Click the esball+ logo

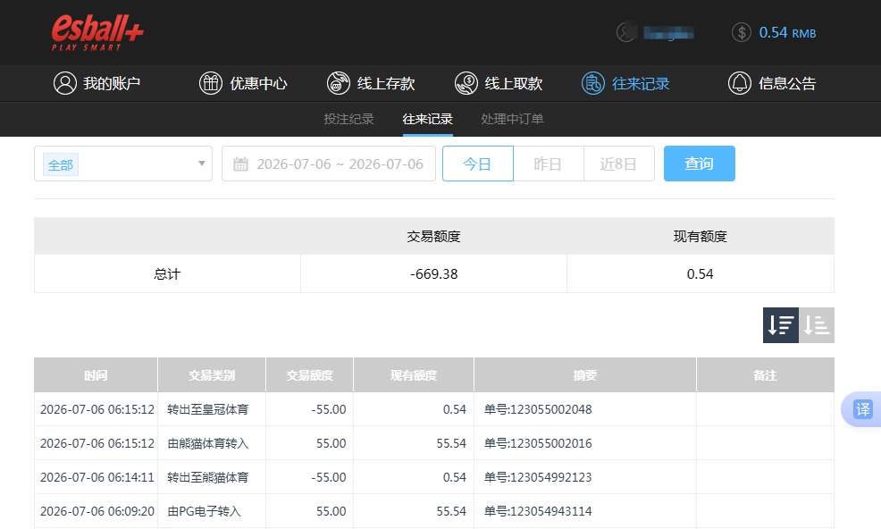click(x=97, y=32)
